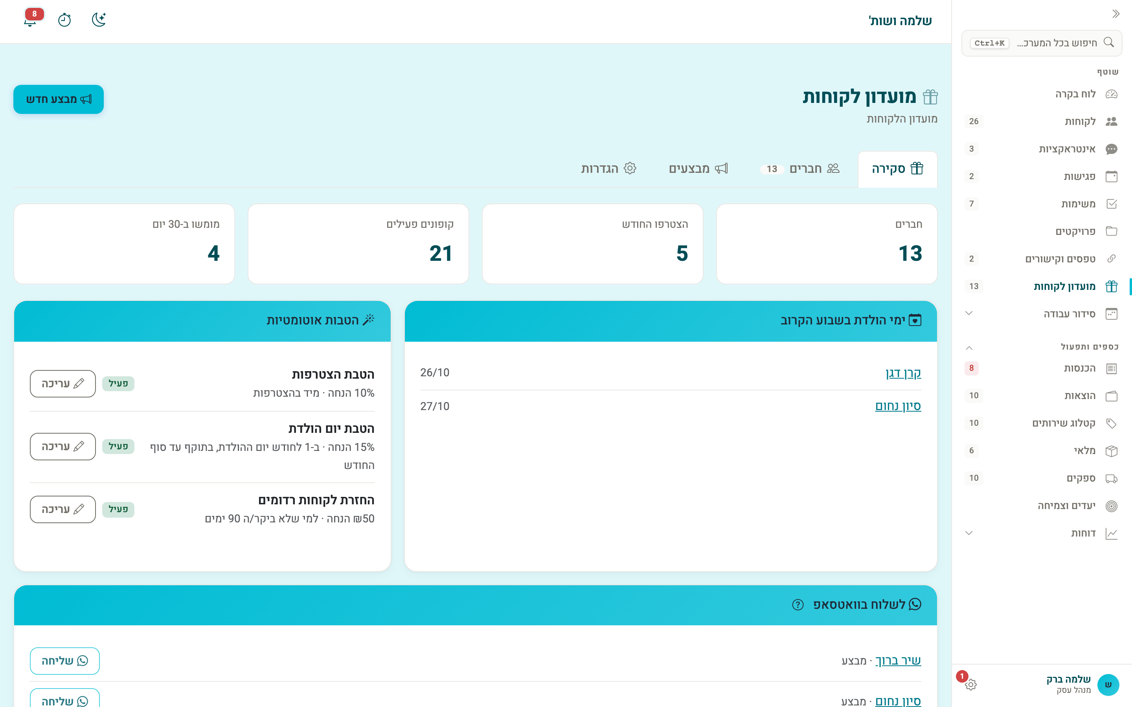Screen dimensions: 1132x707
Task: Edit החזרת לקוחות רדומים benefit
Action: click(62, 509)
